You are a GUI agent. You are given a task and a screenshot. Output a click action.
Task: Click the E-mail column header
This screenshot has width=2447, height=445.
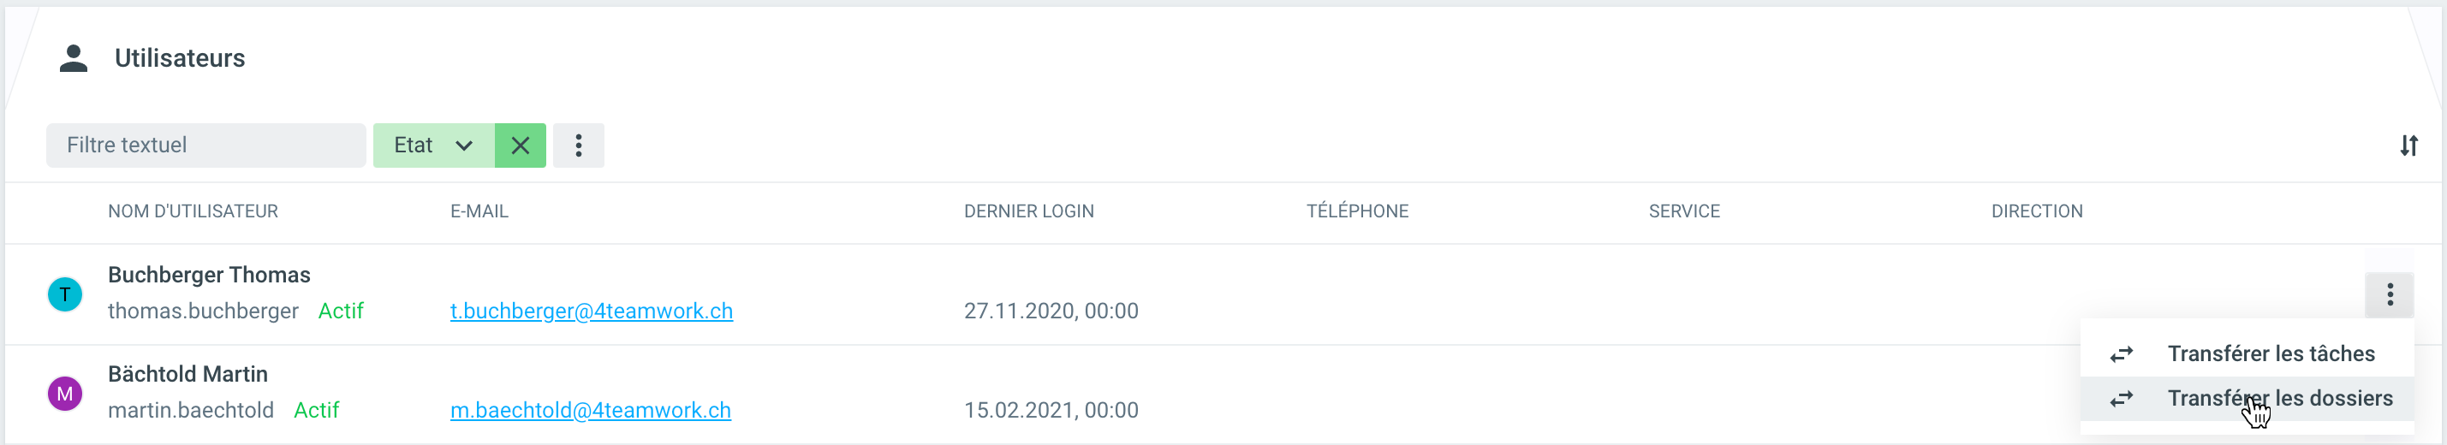(479, 211)
